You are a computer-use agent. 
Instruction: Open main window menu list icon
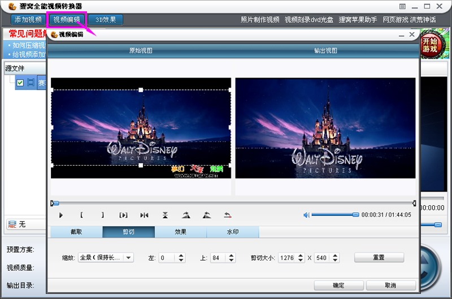click(402, 6)
